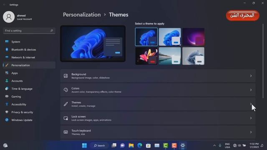Go to Network & internet settings
The image size is (267, 150).
pyautogui.click(x=29, y=57)
